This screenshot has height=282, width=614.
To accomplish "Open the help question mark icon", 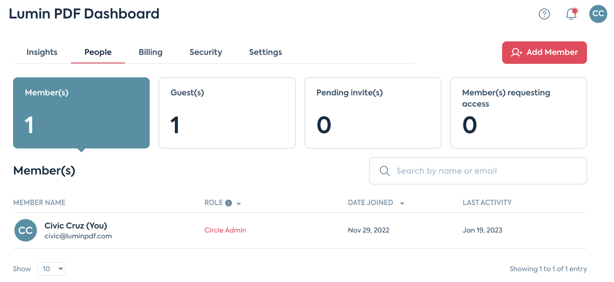I will 544,14.
